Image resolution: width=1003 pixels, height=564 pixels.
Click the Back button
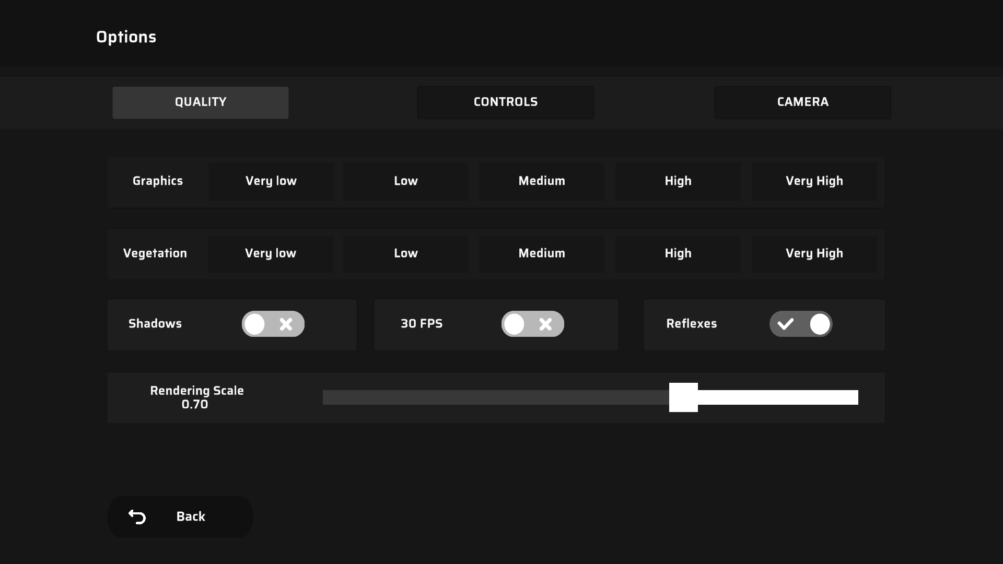pyautogui.click(x=180, y=516)
